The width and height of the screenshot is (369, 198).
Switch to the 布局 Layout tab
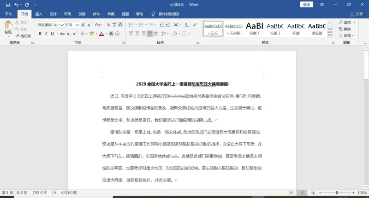pyautogui.click(x=67, y=14)
